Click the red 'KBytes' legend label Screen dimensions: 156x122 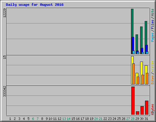(x=152, y=109)
